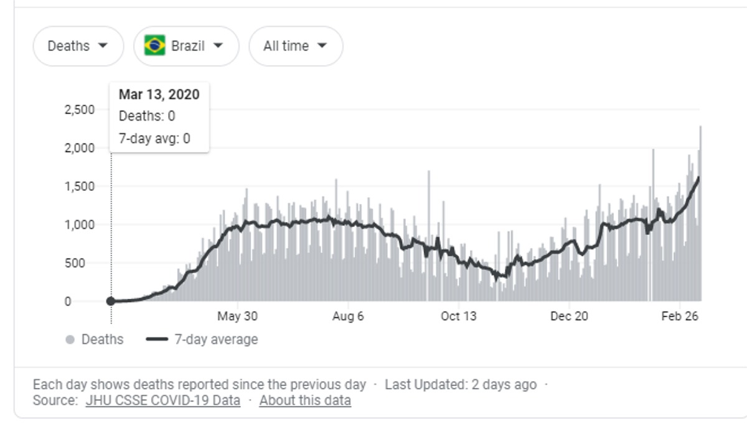
Task: Click the Dec 20 x-axis label
Action: (x=569, y=316)
